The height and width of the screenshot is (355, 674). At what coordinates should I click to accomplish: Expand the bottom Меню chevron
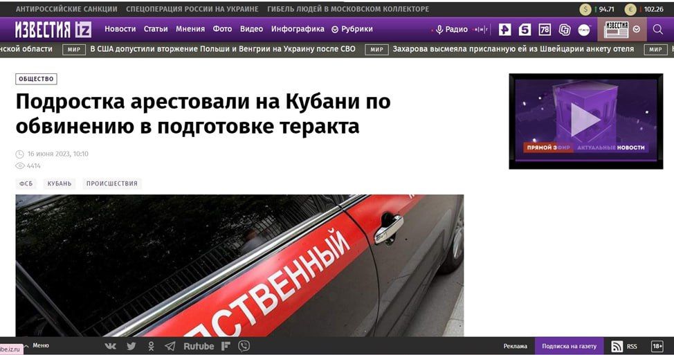(27, 345)
